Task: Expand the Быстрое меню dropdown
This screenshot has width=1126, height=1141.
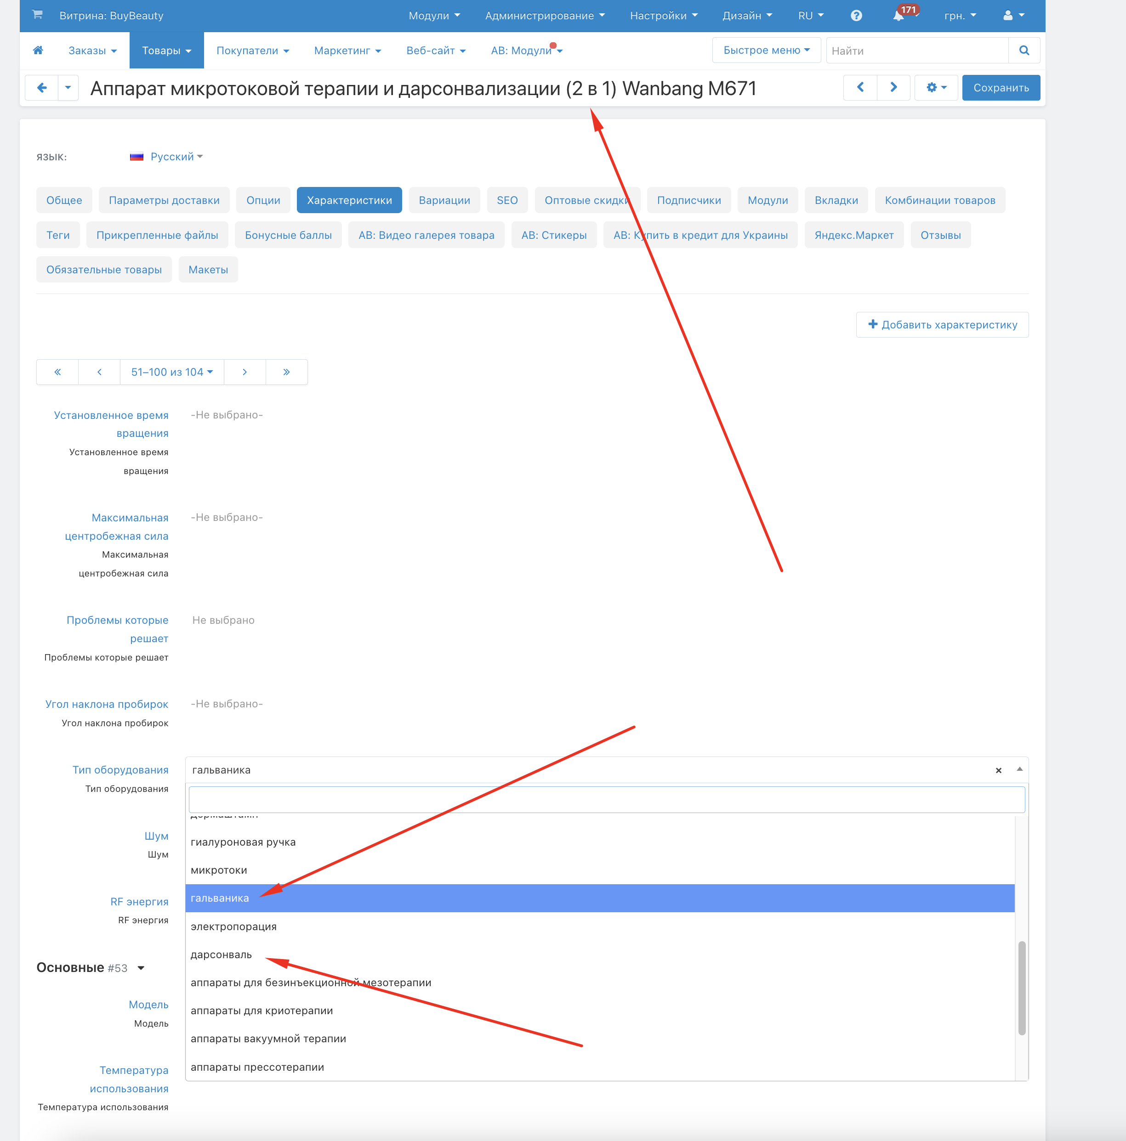Action: 766,50
